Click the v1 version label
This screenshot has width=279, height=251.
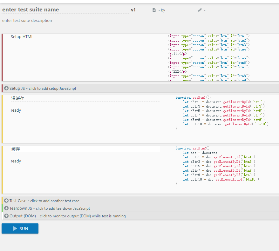tap(133, 10)
